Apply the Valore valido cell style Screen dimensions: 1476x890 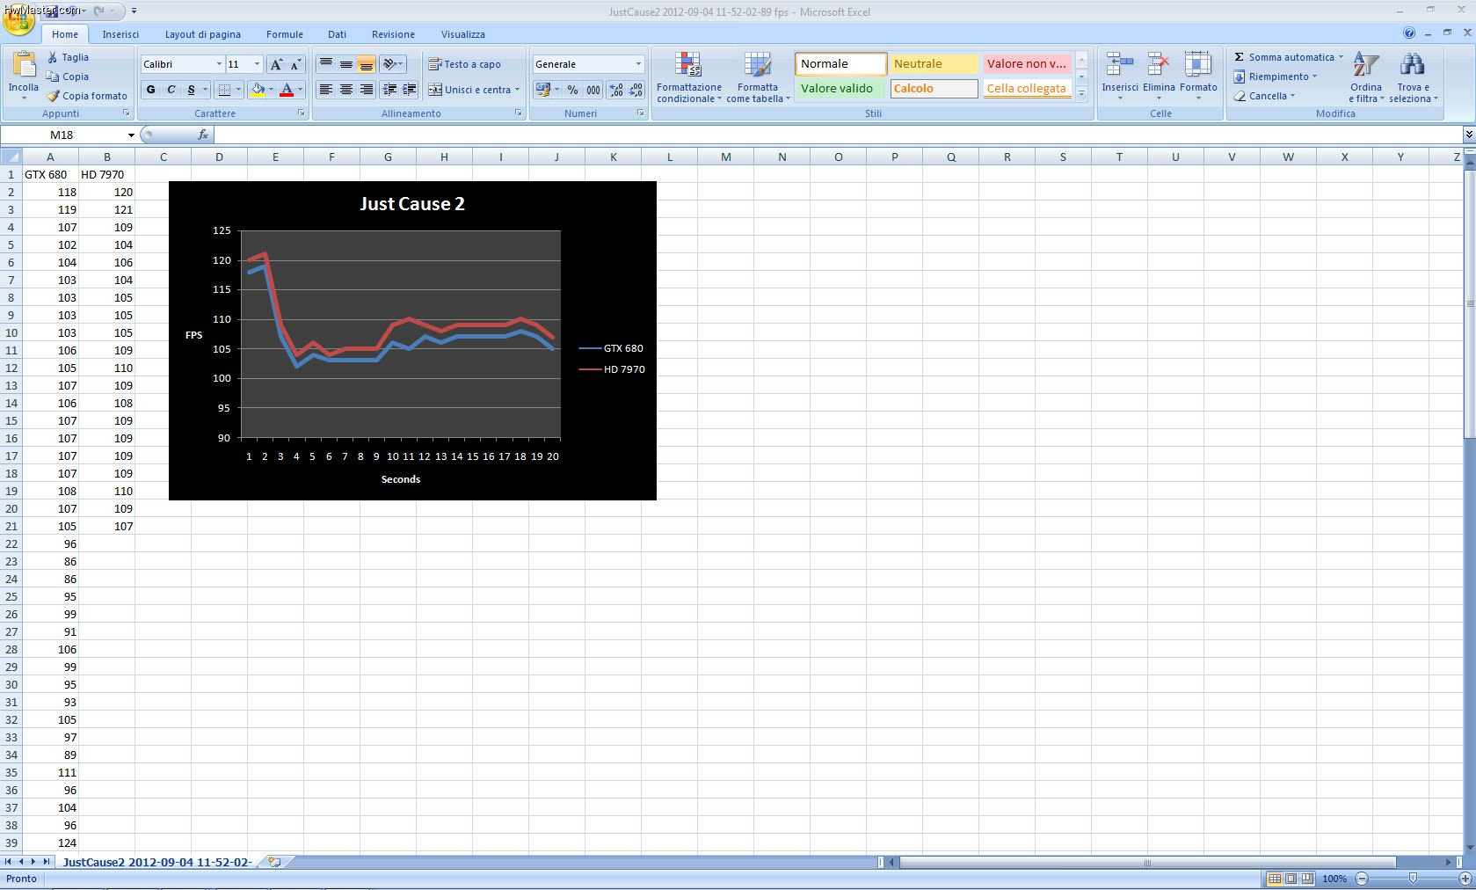(840, 89)
